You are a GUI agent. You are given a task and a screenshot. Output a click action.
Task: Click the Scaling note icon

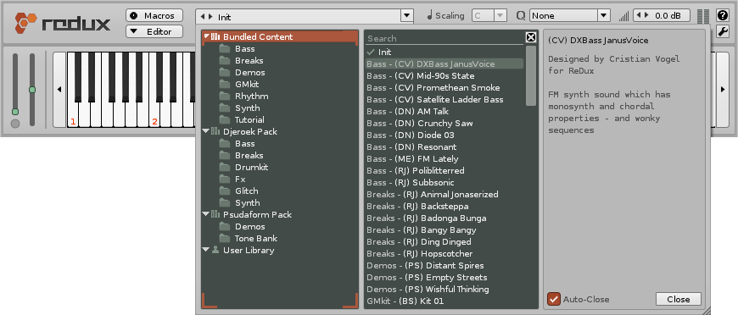(430, 16)
